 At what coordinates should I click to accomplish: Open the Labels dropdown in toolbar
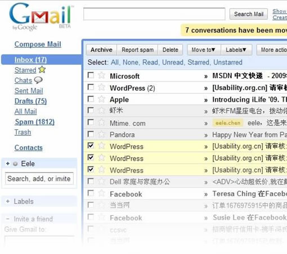click(x=236, y=50)
